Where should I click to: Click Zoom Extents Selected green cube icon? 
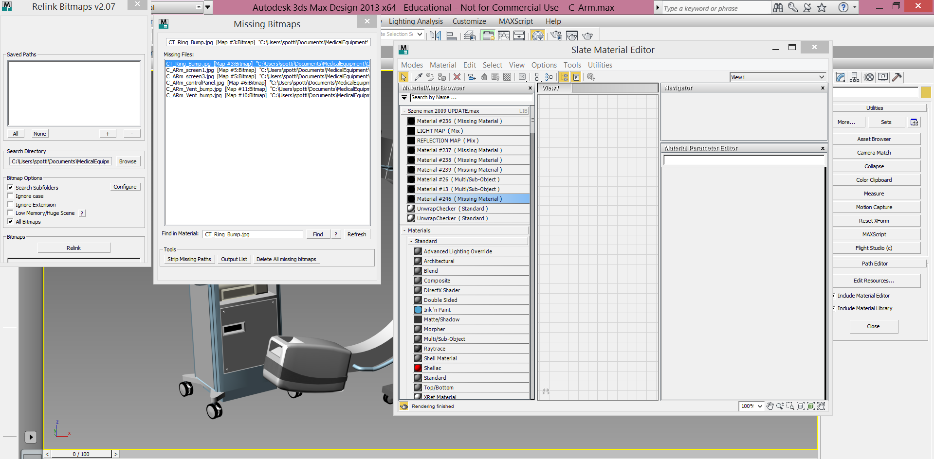tap(811, 406)
